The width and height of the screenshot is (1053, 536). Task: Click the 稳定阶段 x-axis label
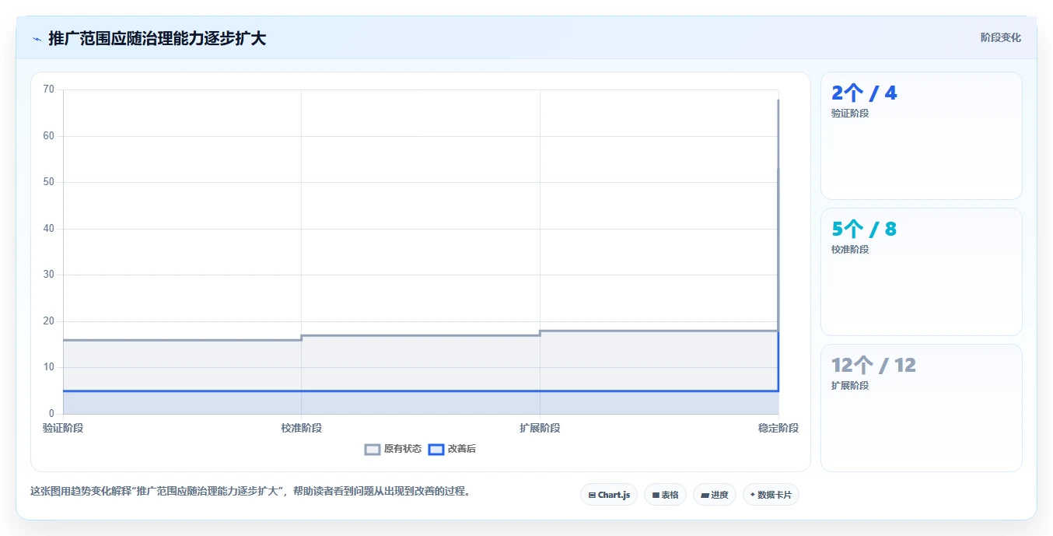tap(778, 428)
